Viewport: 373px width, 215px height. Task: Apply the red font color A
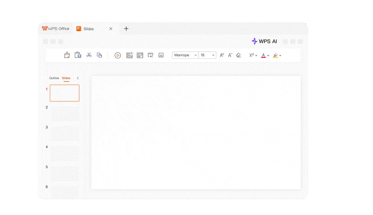pos(263,55)
